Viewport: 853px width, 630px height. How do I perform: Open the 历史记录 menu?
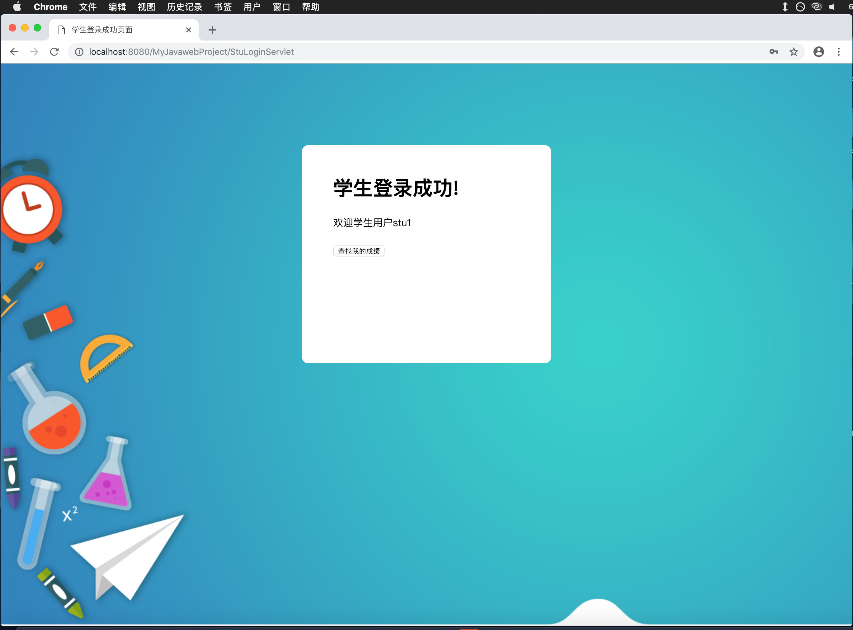(x=184, y=7)
